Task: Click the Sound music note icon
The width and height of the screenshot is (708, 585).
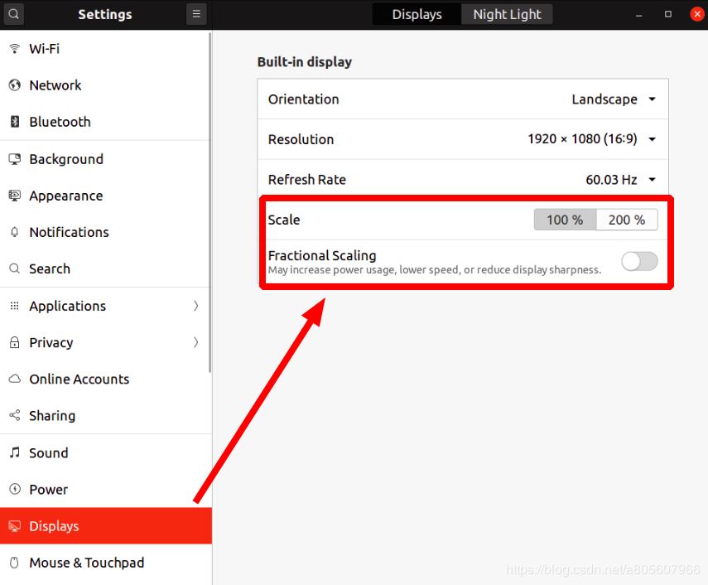Action: pyautogui.click(x=14, y=452)
